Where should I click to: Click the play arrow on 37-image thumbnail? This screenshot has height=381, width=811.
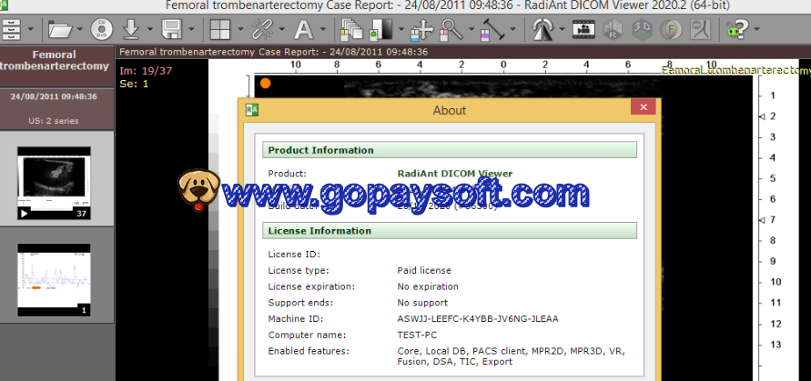point(24,213)
